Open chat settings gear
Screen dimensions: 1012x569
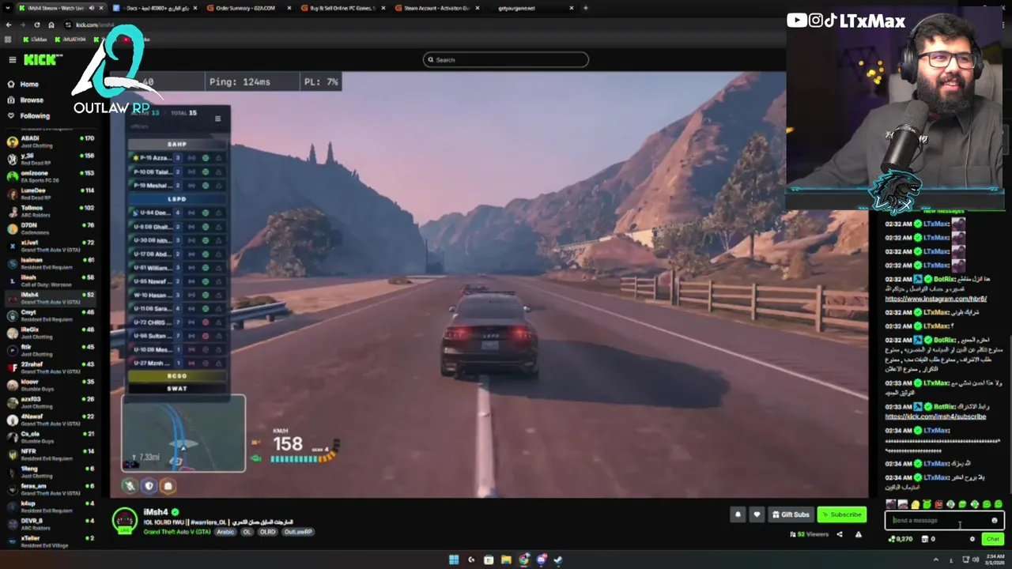coord(972,539)
